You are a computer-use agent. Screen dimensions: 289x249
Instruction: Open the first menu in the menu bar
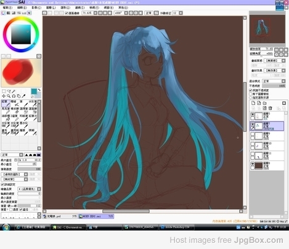point(7,7)
